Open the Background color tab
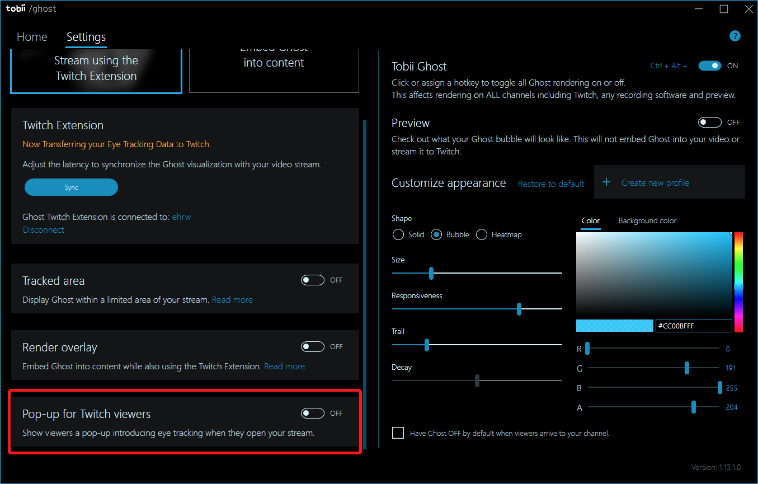 (x=647, y=220)
